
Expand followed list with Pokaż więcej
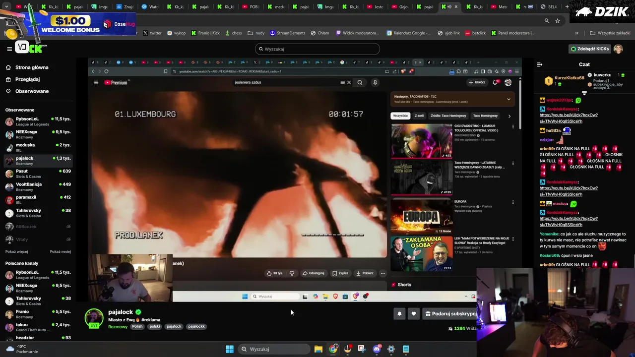tap(16, 251)
